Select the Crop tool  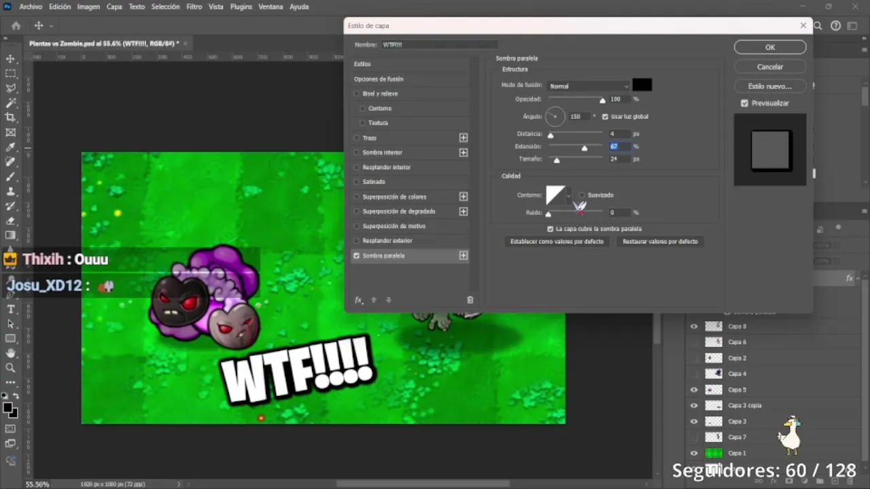11,117
